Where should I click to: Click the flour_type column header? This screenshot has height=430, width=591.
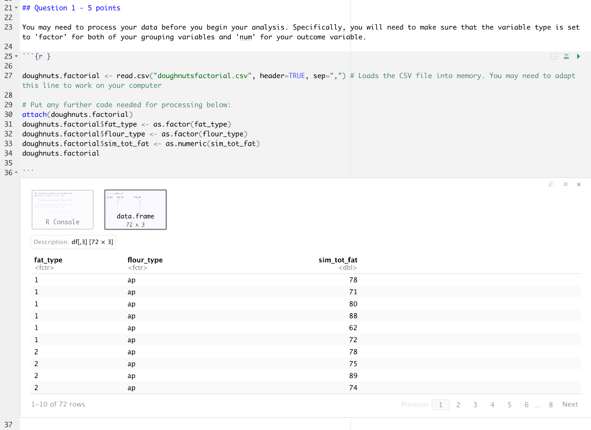[x=145, y=260]
